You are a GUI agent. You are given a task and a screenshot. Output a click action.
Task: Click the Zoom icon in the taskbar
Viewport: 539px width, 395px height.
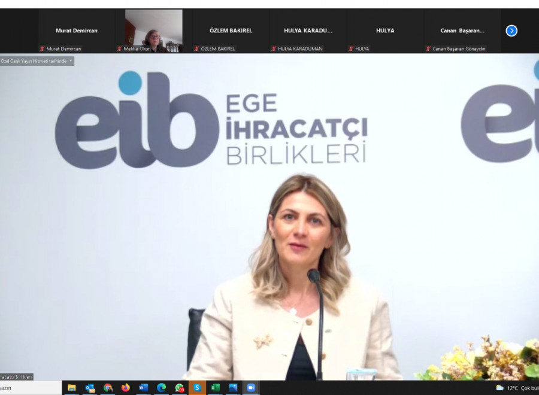[251, 388]
